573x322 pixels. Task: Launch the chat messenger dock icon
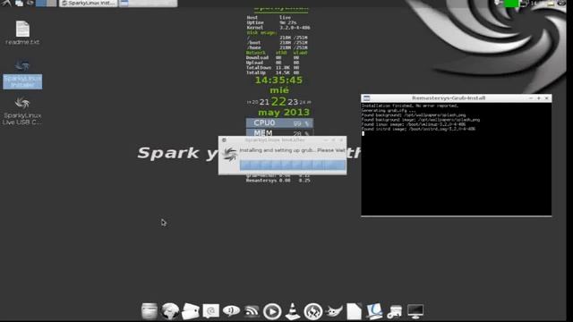tap(231, 311)
